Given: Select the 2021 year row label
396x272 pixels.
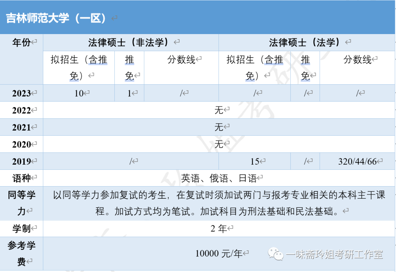Looking at the screenshot, I should (22, 127).
